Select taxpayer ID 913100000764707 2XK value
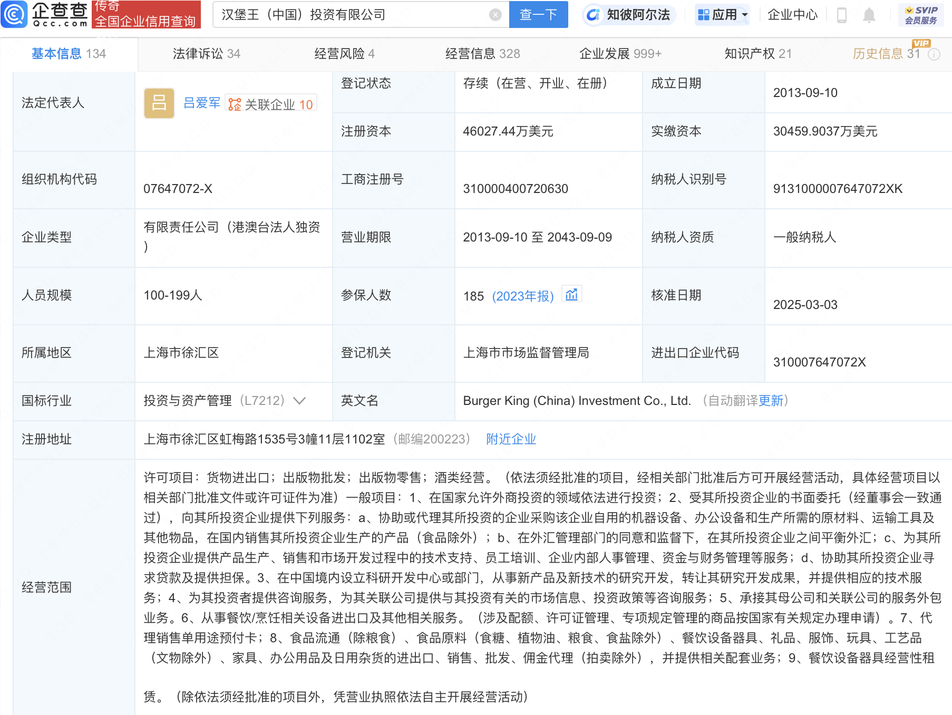 (838, 189)
